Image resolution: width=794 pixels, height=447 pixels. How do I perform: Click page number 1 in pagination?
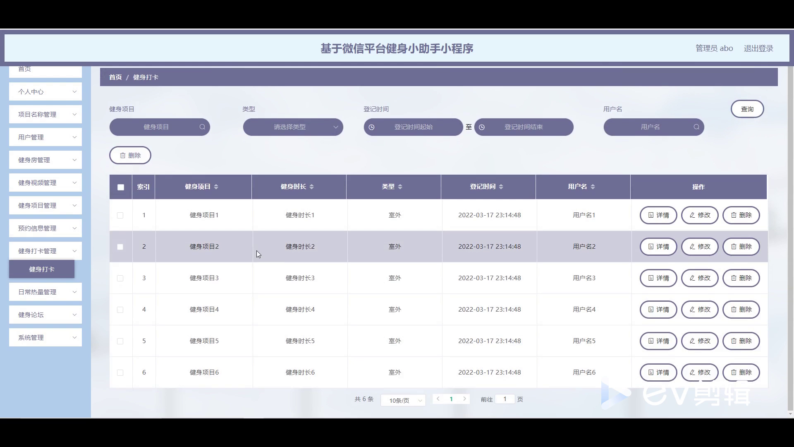coord(451,399)
